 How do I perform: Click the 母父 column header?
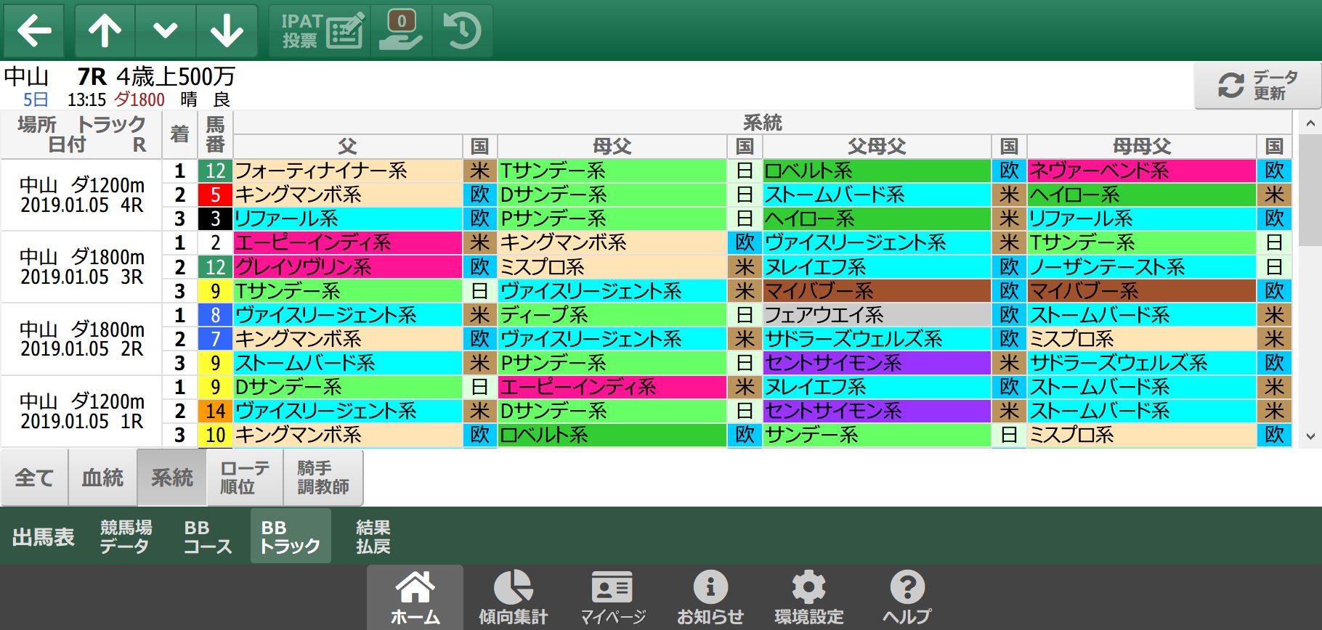[612, 146]
